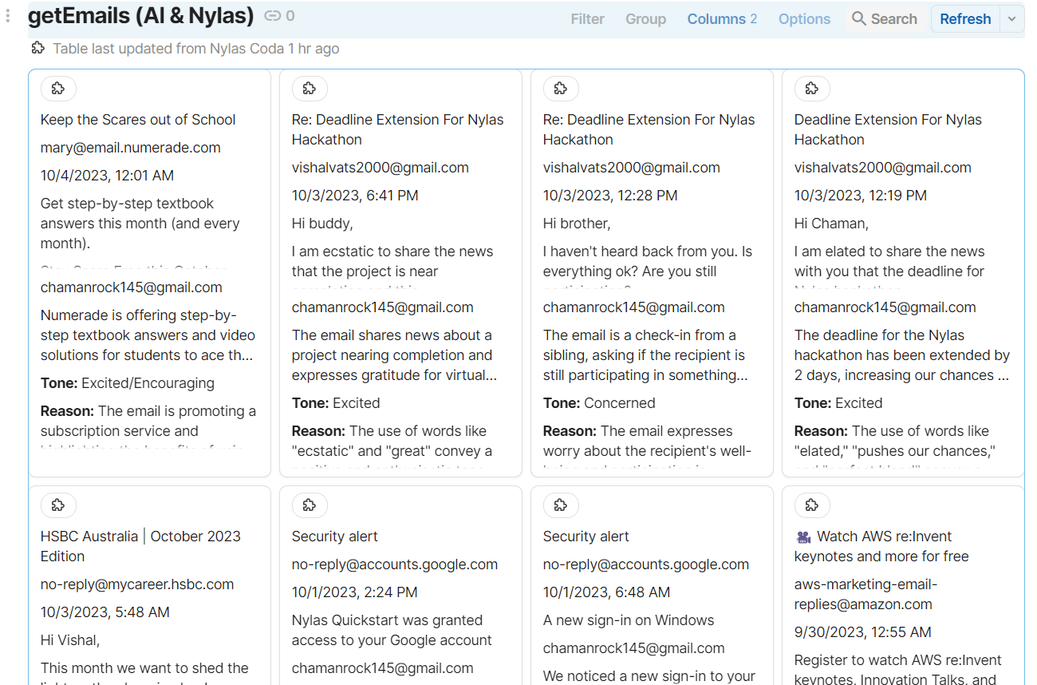
Task: Open the table Options menu
Action: [804, 19]
